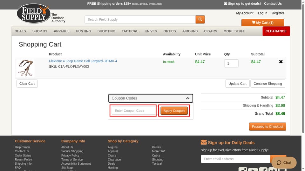Proceed to Checkout
305x171 pixels.
[268, 127]
